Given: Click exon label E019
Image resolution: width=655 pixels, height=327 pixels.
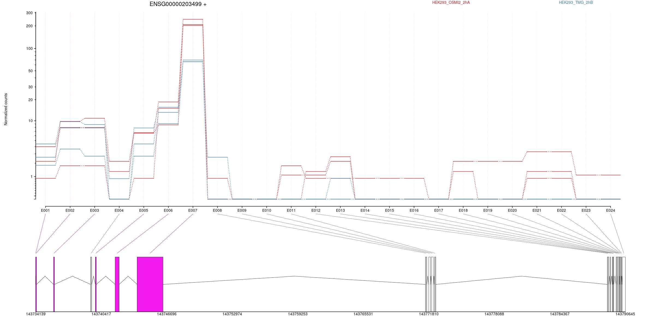Looking at the screenshot, I should pos(488,210).
